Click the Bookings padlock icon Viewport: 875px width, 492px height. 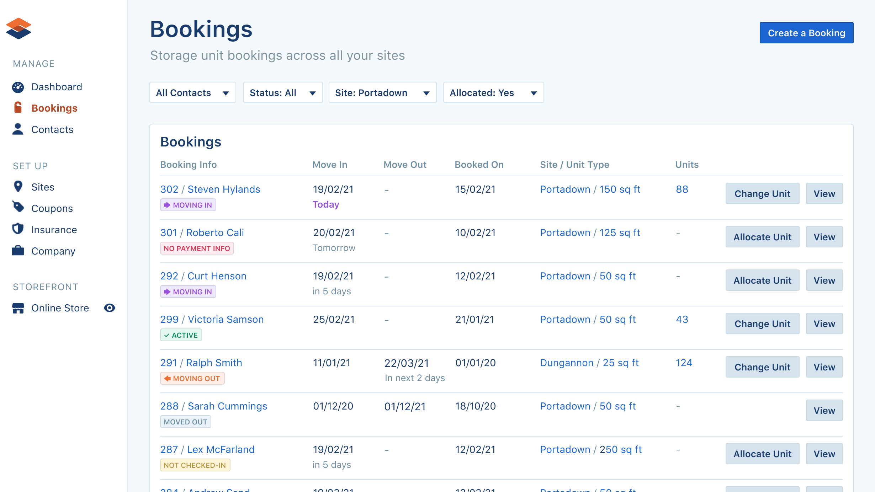[x=18, y=108]
